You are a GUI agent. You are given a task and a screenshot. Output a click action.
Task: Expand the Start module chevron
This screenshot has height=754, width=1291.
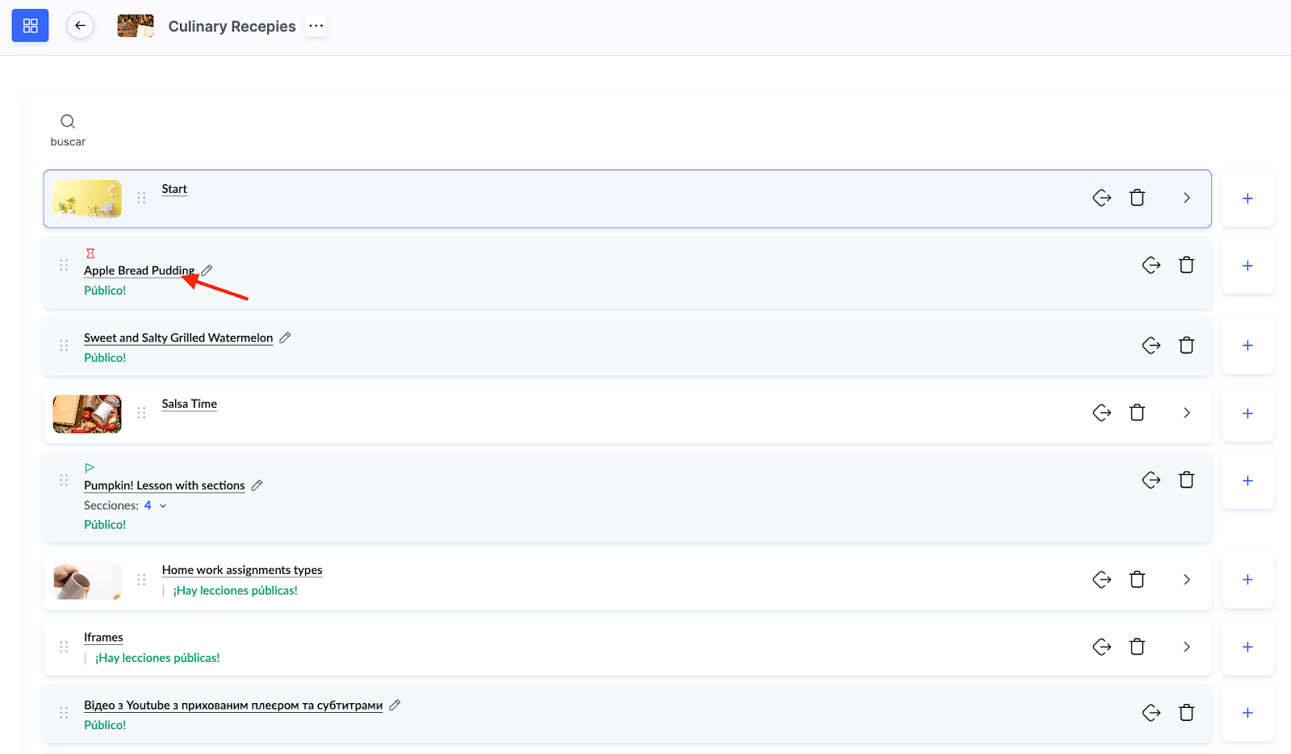[x=1186, y=198]
